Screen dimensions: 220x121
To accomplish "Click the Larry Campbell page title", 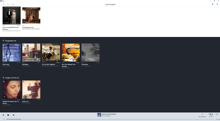I will (x=110, y=4).
